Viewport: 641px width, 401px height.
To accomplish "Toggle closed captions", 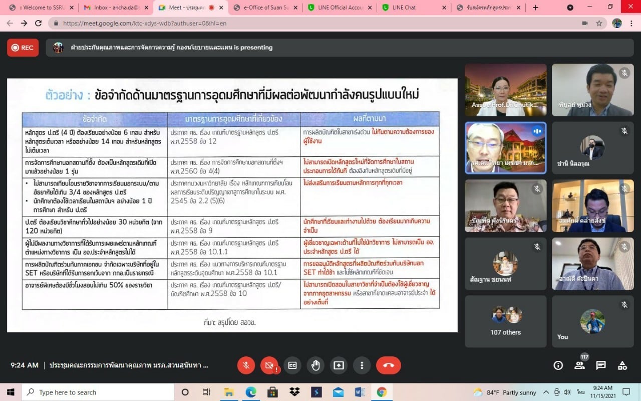I will [x=292, y=365].
